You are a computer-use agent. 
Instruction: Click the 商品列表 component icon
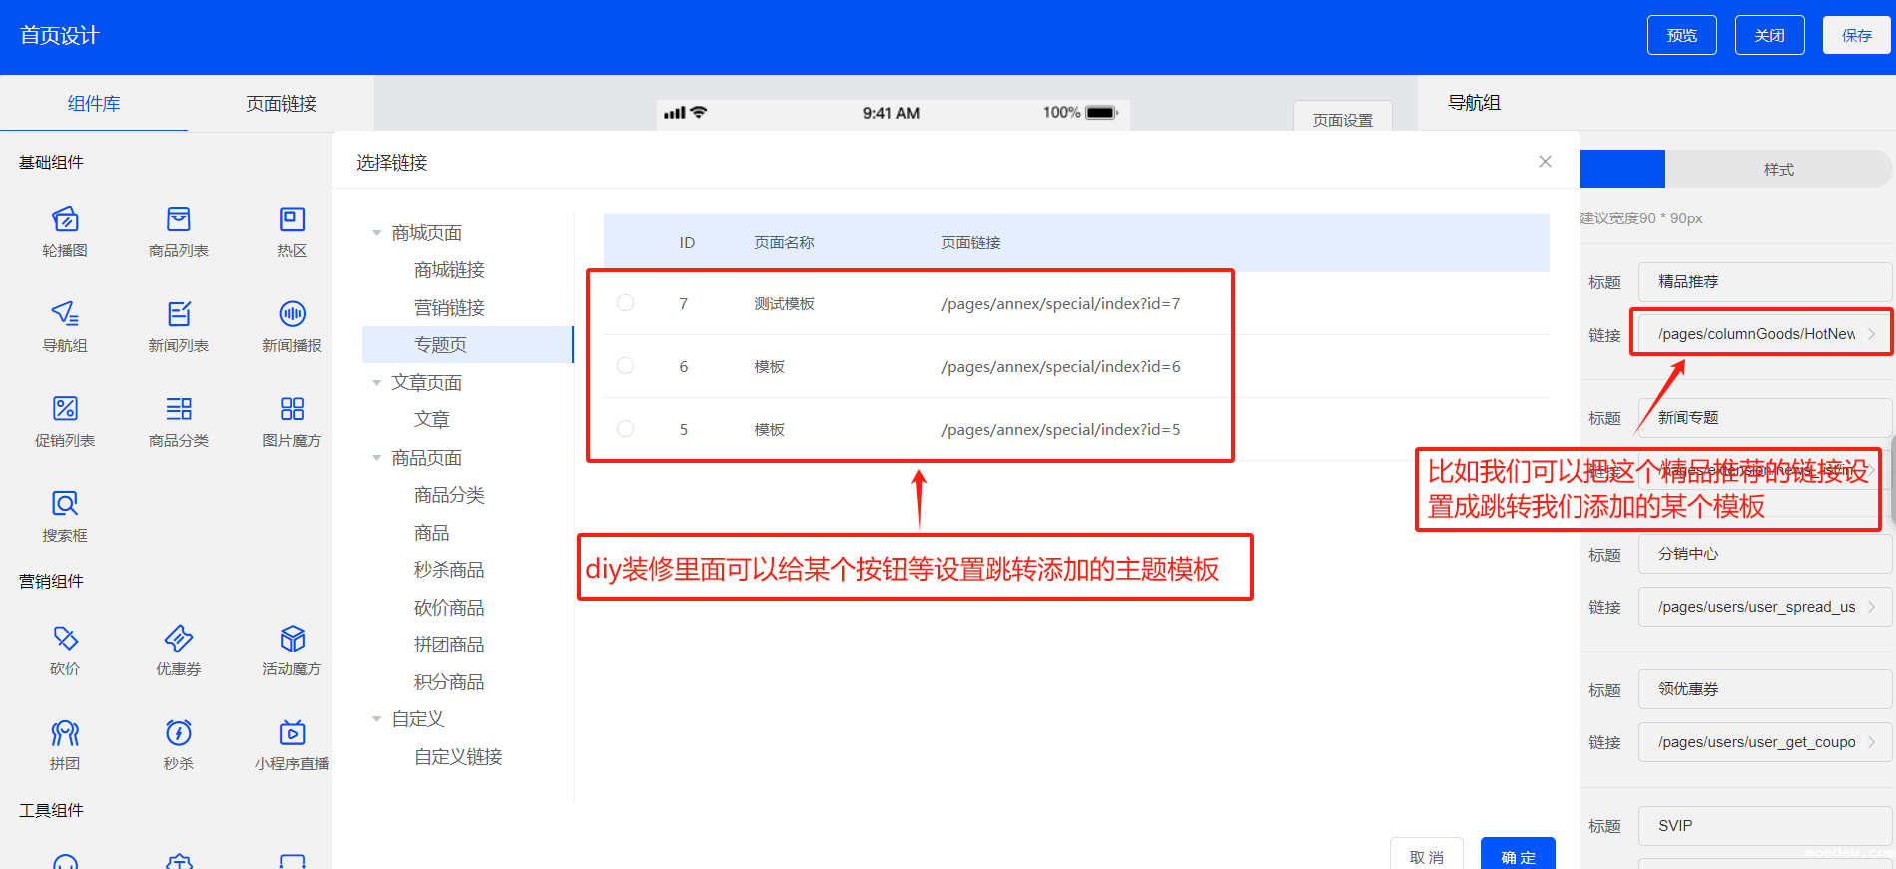coord(179,219)
